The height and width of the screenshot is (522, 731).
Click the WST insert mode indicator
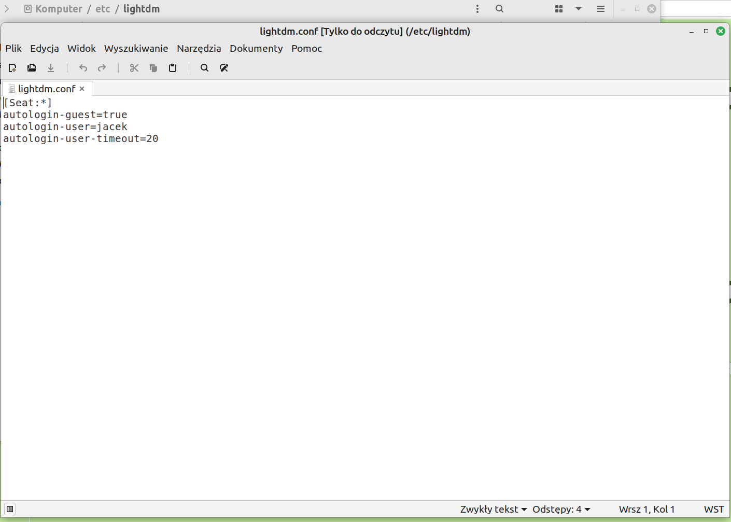coord(714,509)
